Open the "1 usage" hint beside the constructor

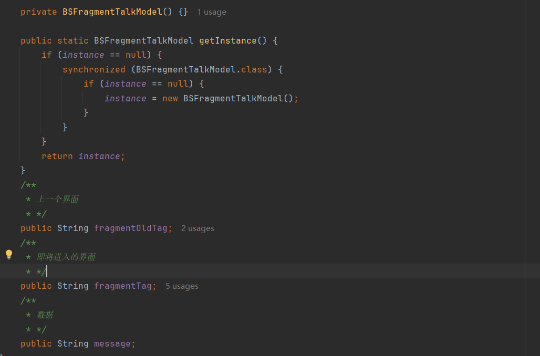point(212,12)
